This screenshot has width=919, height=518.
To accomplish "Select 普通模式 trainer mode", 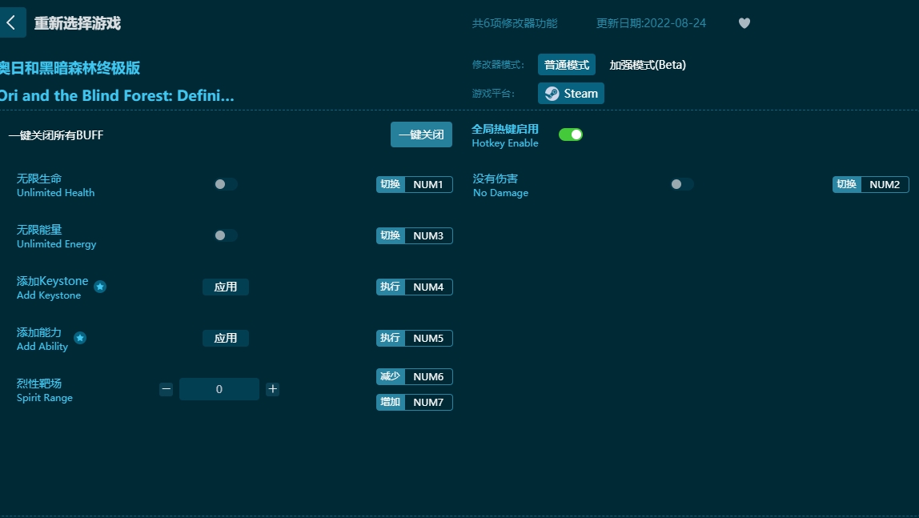I will (567, 65).
